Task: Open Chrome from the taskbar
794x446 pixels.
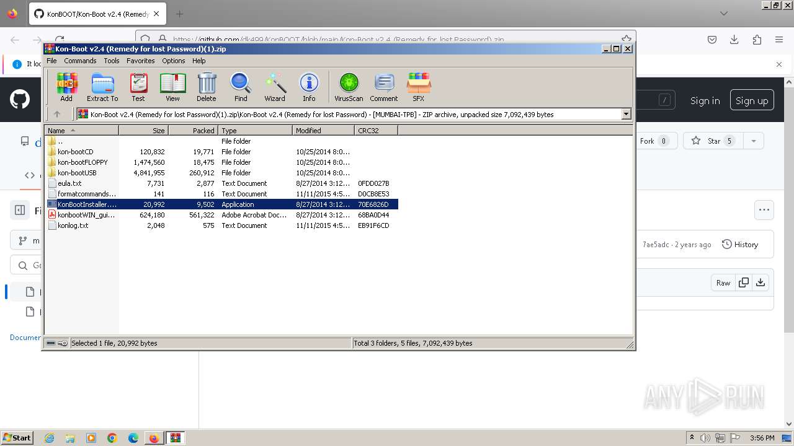Action: tap(112, 438)
